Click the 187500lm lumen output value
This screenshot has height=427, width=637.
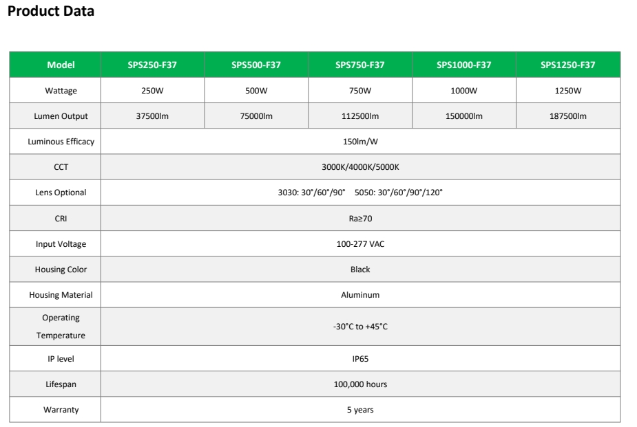tap(567, 116)
